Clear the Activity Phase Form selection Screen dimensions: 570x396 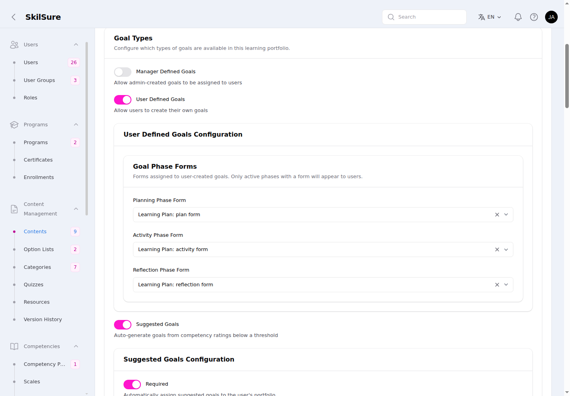(x=497, y=249)
